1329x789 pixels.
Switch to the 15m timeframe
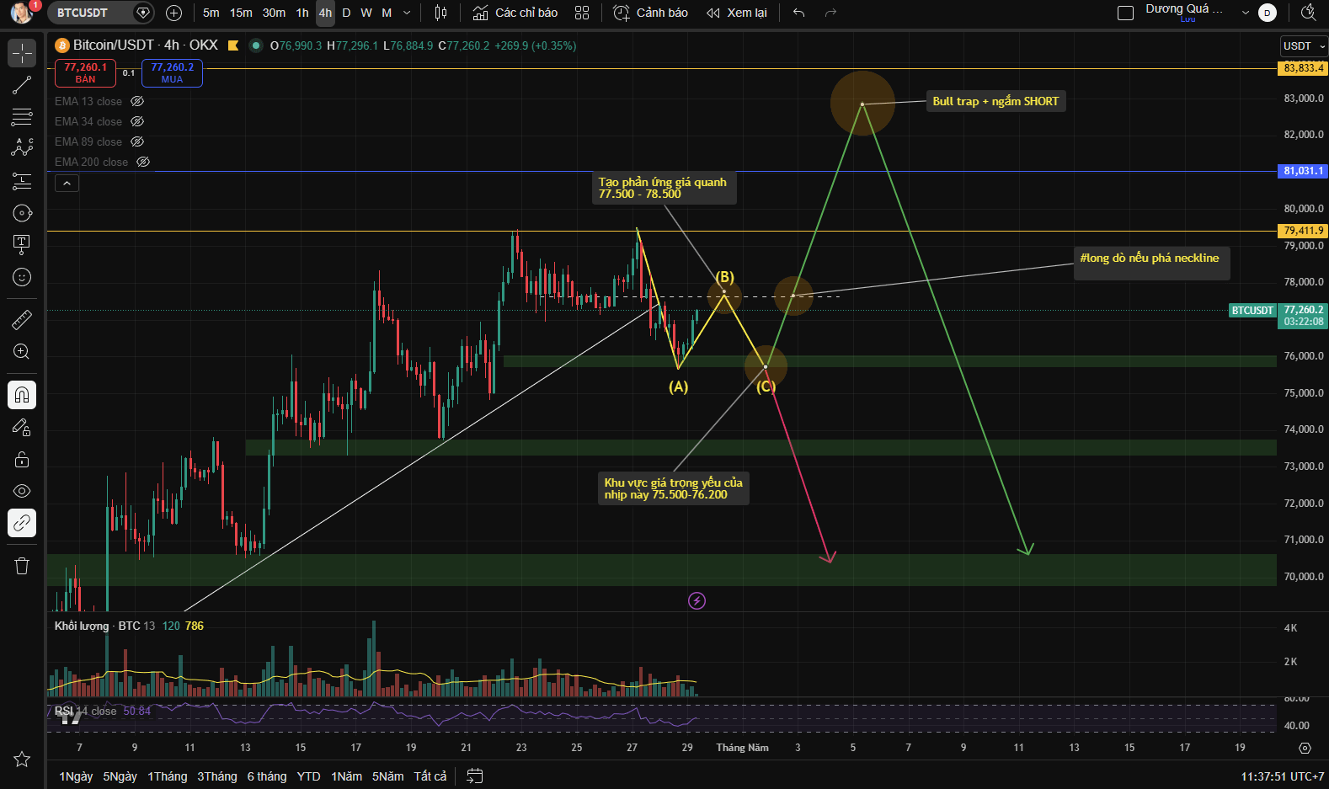pyautogui.click(x=241, y=13)
